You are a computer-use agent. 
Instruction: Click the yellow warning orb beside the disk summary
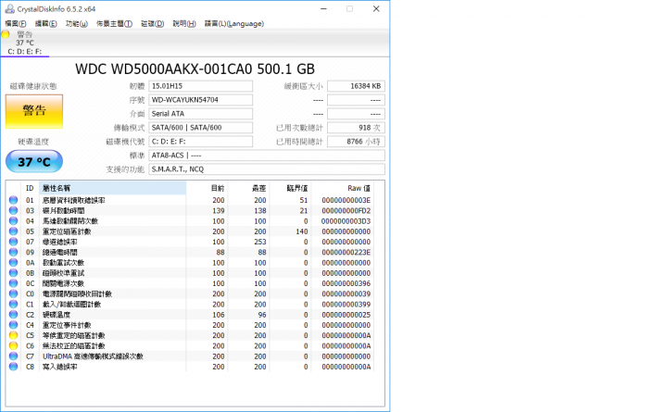[6, 35]
